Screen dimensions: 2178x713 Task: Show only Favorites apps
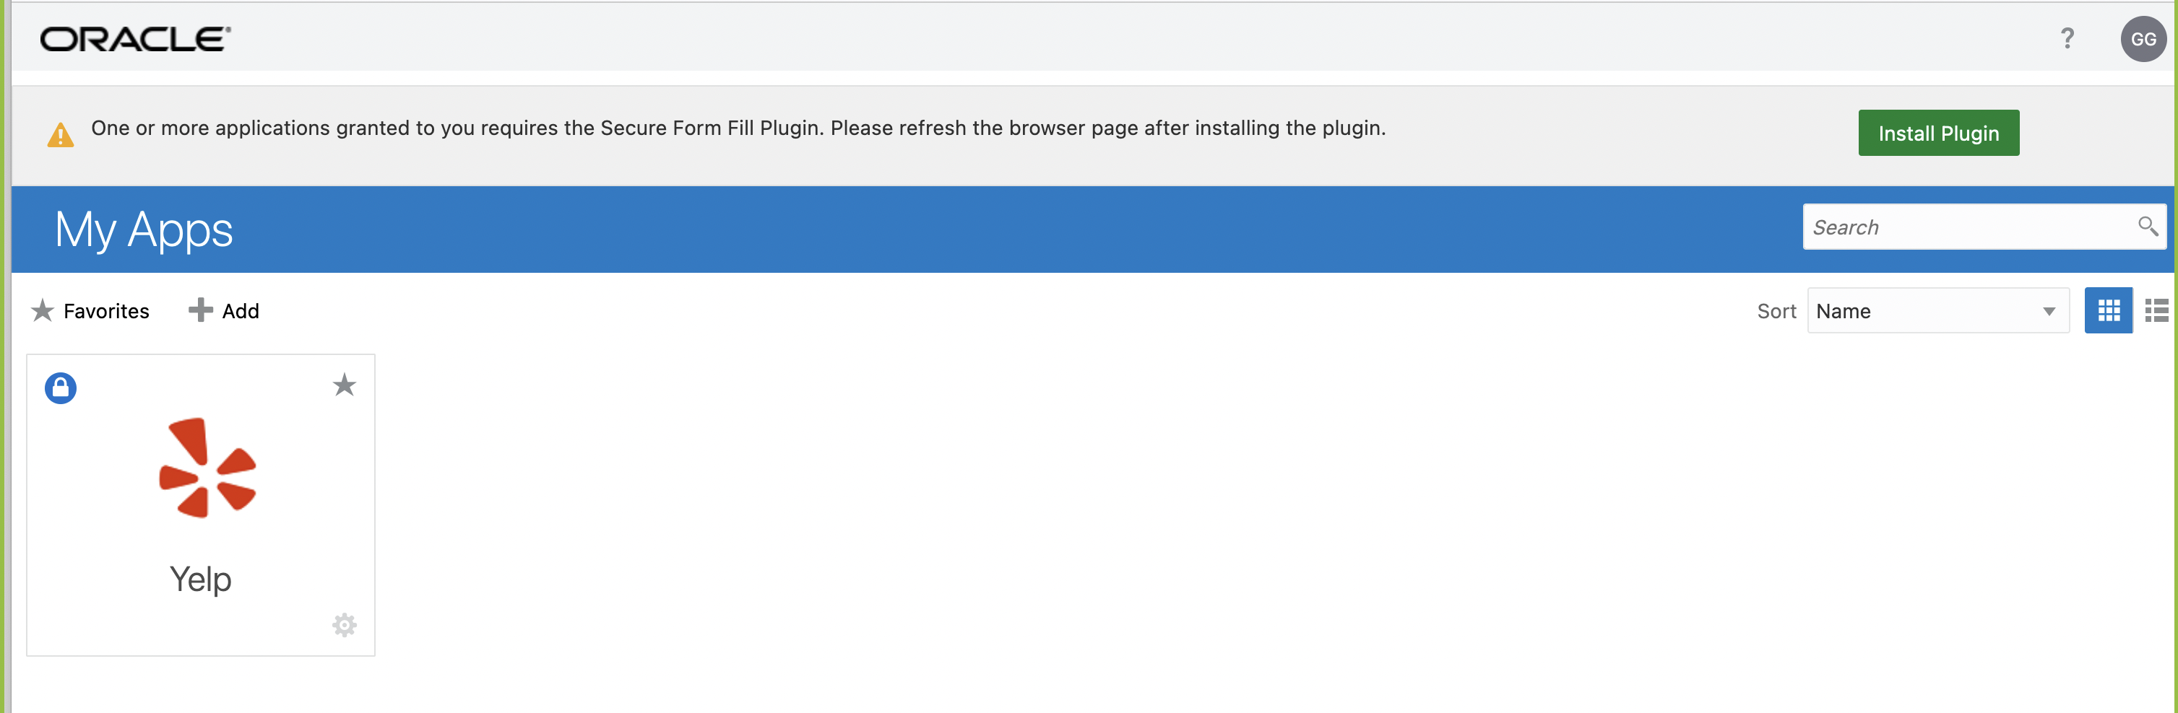[105, 311]
